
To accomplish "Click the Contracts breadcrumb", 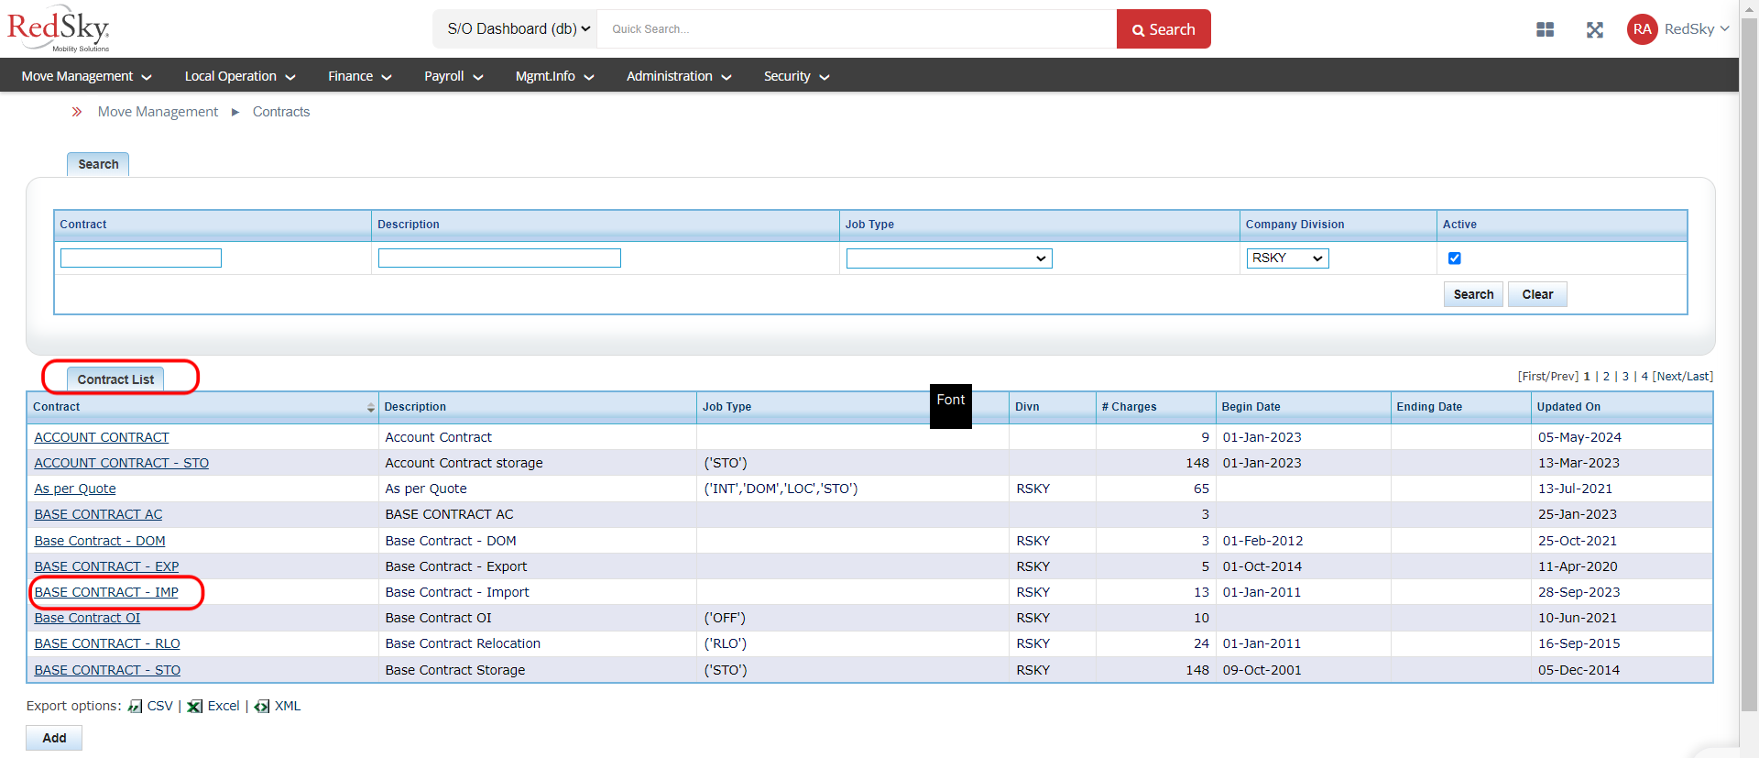I will [281, 112].
